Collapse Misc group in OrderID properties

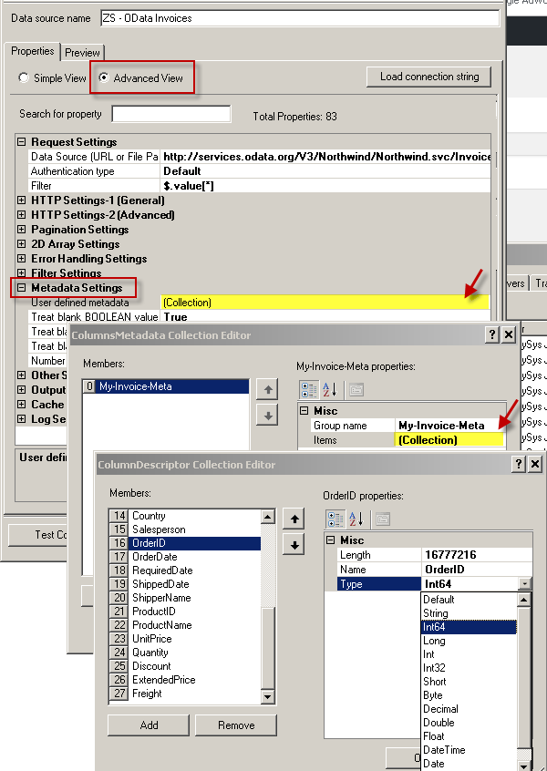click(331, 540)
